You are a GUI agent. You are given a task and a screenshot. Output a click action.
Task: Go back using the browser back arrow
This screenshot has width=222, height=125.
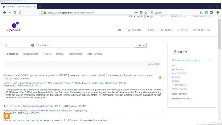[x=5, y=12]
